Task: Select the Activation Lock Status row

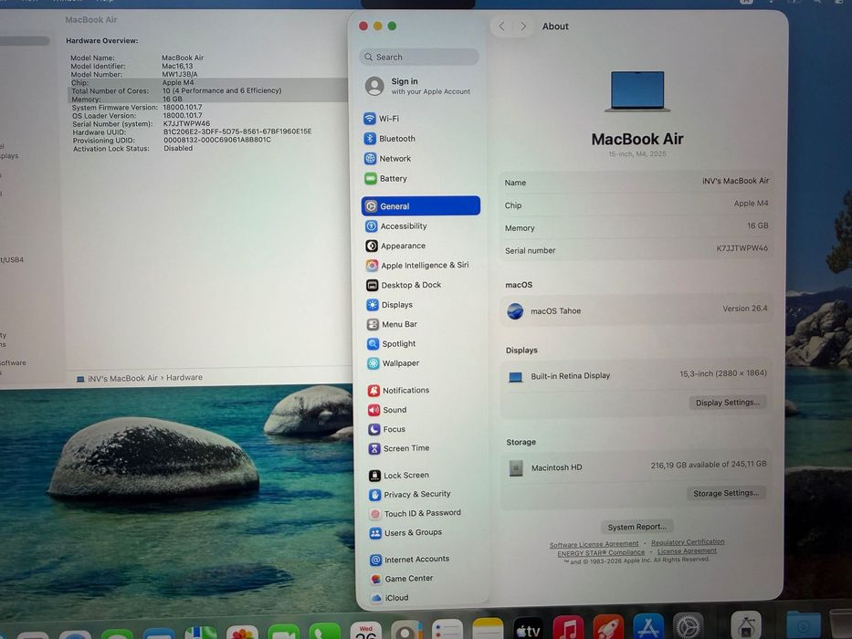Action: point(206,148)
